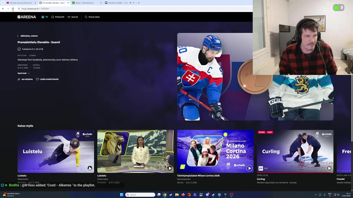Play the first Luistelu card with skater
The image size is (353, 198).
[90, 168]
